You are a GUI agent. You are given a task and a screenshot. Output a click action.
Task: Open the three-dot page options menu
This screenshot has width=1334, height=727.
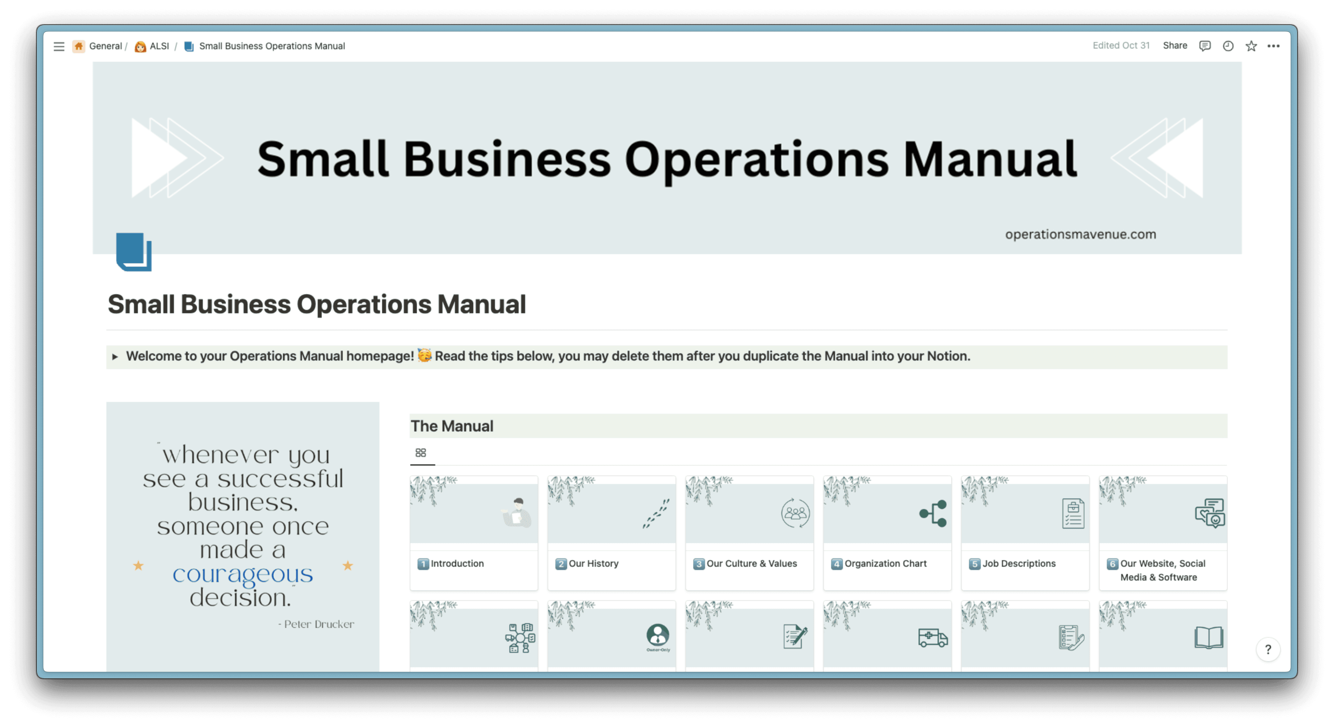click(1273, 46)
